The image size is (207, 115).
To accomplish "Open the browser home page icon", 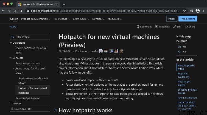I will 21,11.
